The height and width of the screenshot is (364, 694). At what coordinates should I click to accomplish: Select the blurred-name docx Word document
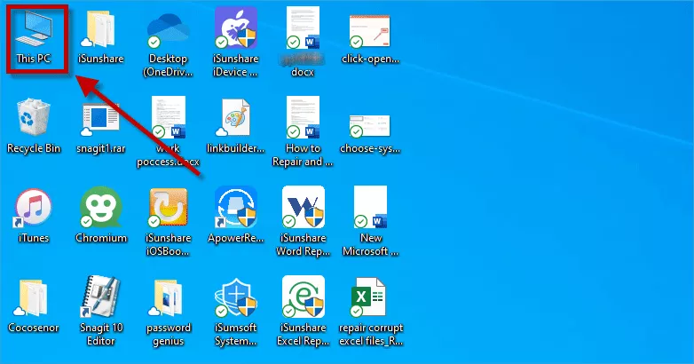tap(303, 28)
